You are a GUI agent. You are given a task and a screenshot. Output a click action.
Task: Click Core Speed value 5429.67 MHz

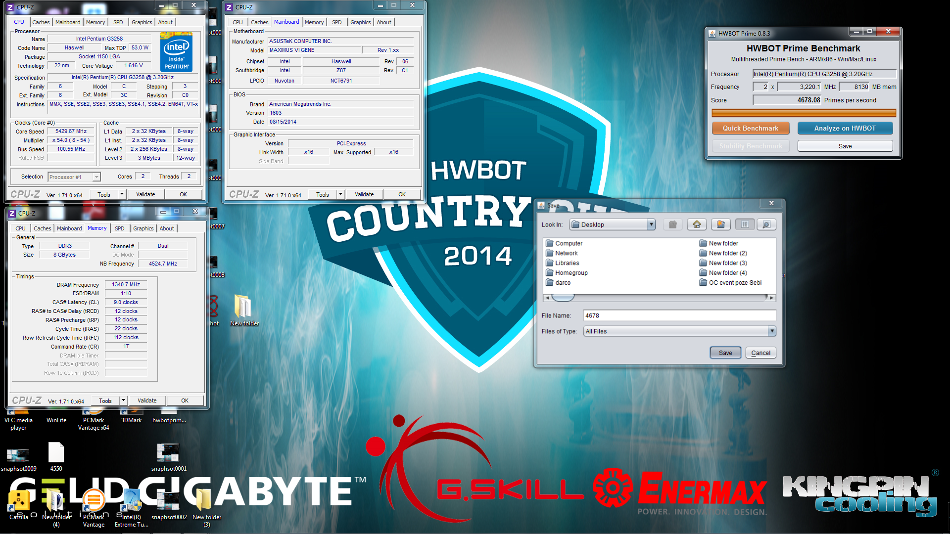[71, 132]
